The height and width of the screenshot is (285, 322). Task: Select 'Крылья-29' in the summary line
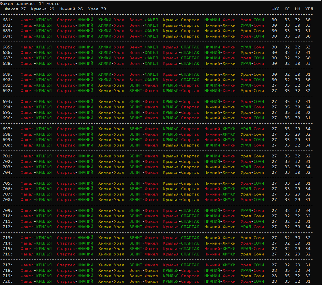coord(43,9)
